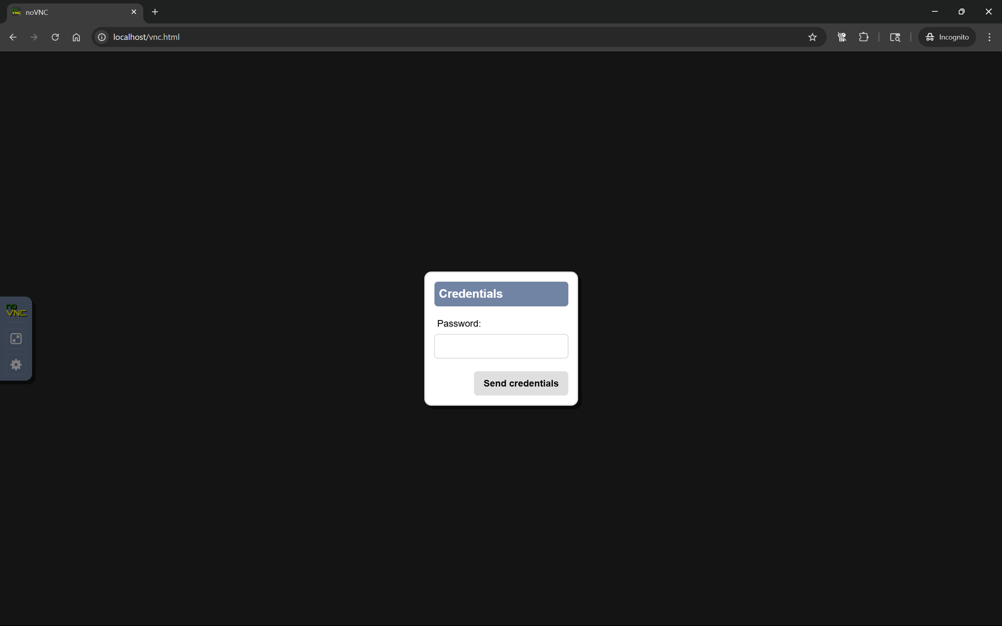Click the Password: label
Image resolution: width=1002 pixels, height=626 pixels.
click(x=459, y=324)
